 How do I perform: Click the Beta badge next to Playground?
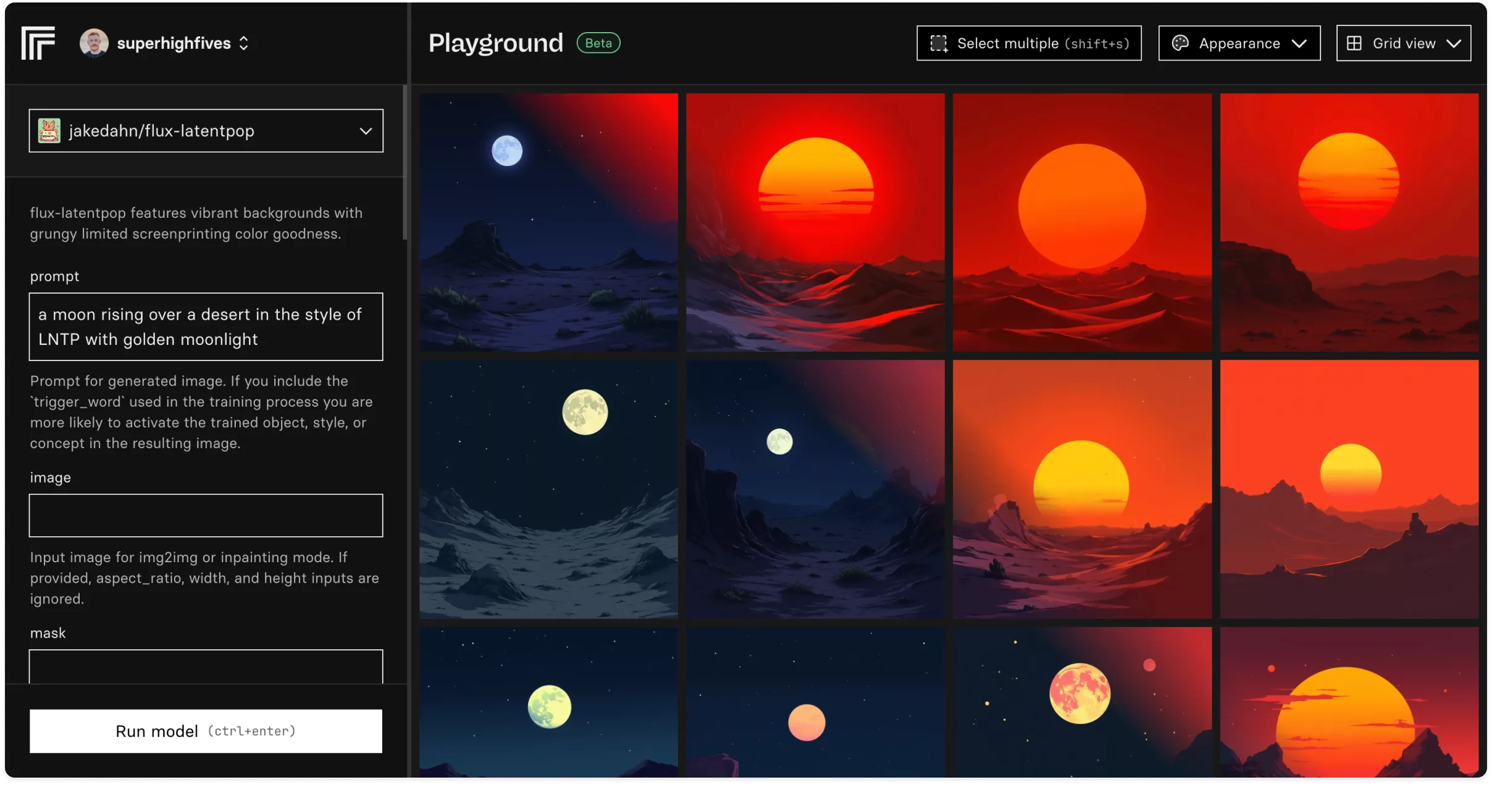click(x=598, y=43)
